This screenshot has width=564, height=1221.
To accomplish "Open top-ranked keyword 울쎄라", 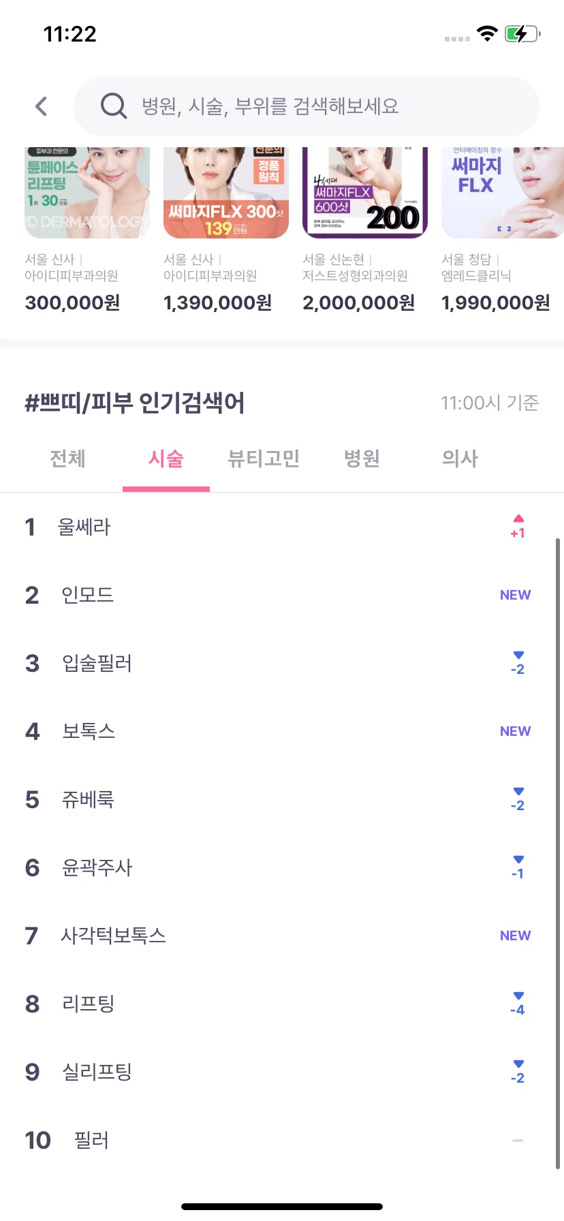I will pos(84,527).
